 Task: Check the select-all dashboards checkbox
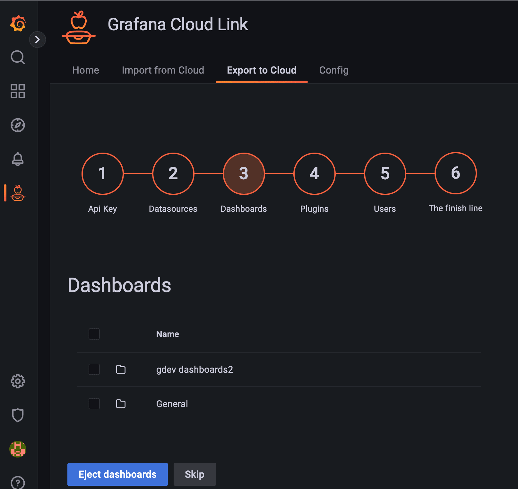coord(94,334)
